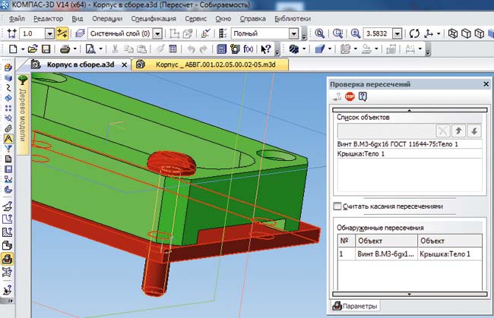Click the Rotate view icon
The height and width of the screenshot is (318, 494).
point(414,34)
